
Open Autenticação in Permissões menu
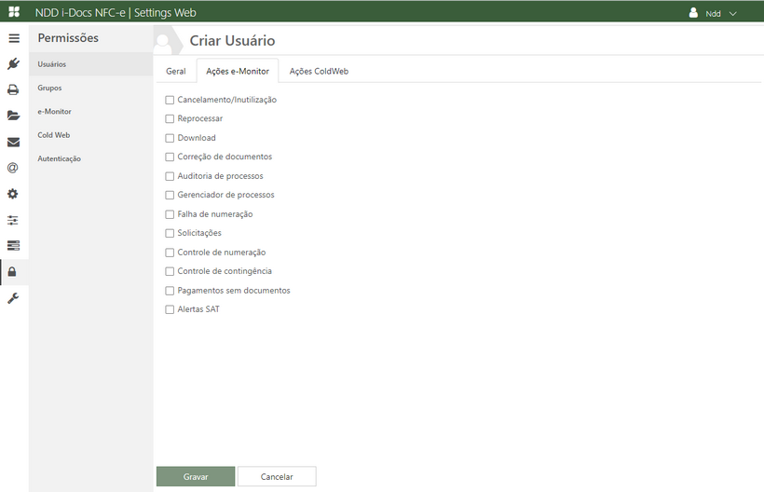click(90, 158)
